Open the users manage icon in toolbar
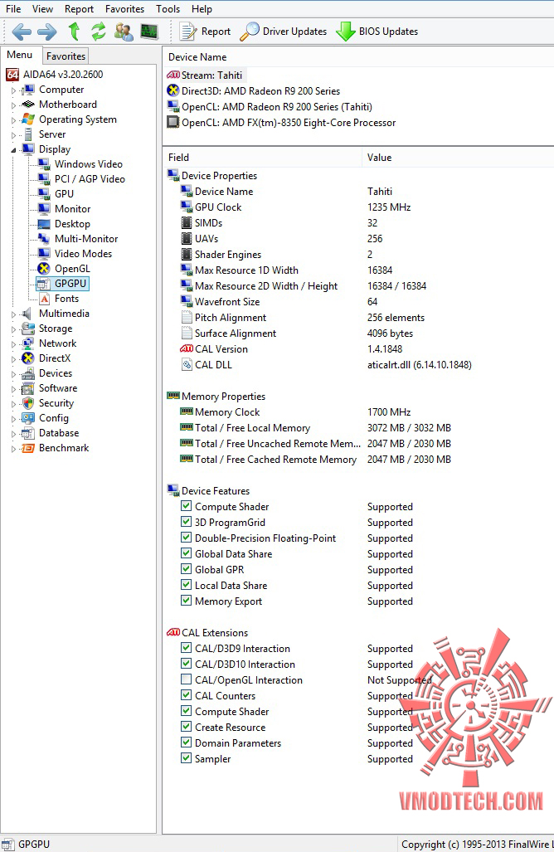Viewport: 554px width, 852px height. click(124, 32)
